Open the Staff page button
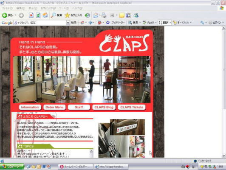The height and width of the screenshot is (170, 226). coord(79,107)
